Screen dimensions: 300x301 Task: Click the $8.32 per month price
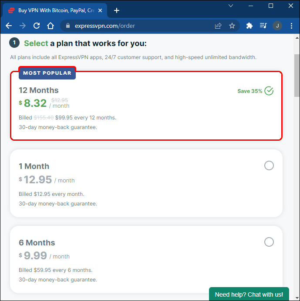44,103
